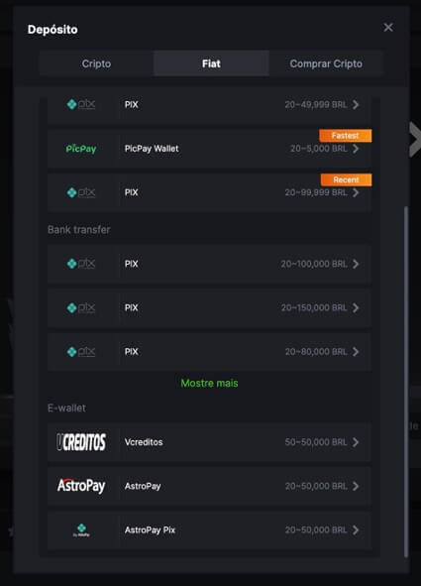The width and height of the screenshot is (421, 586).
Task: Close the Depósito dialog
Action: pos(388,28)
